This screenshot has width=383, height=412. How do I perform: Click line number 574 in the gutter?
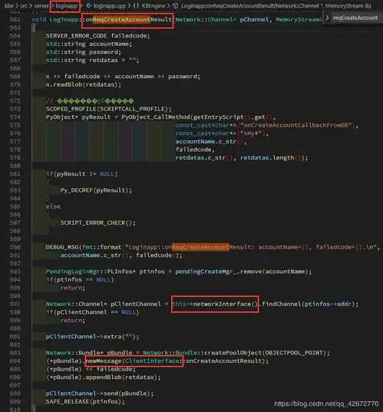(15, 117)
